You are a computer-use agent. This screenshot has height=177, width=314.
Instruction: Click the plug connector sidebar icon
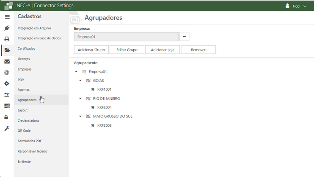[x=7, y=28]
